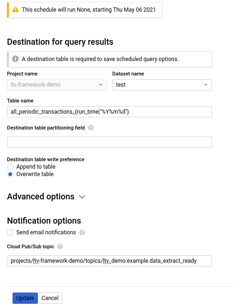Select Overwrite table radio option
This screenshot has width=233, height=307.
[x=10, y=174]
